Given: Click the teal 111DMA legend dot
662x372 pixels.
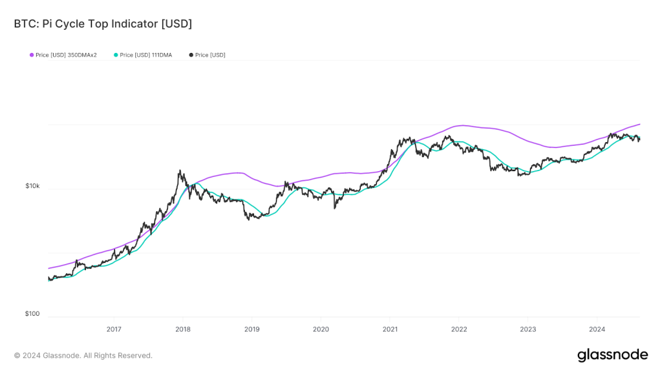Looking at the screenshot, I should (x=116, y=55).
